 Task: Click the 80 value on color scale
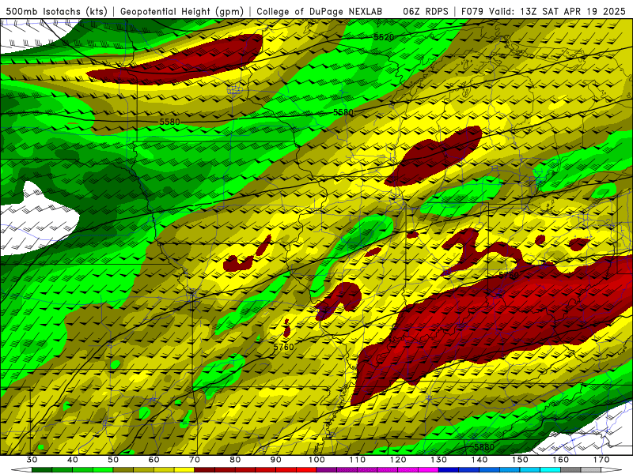235,460
